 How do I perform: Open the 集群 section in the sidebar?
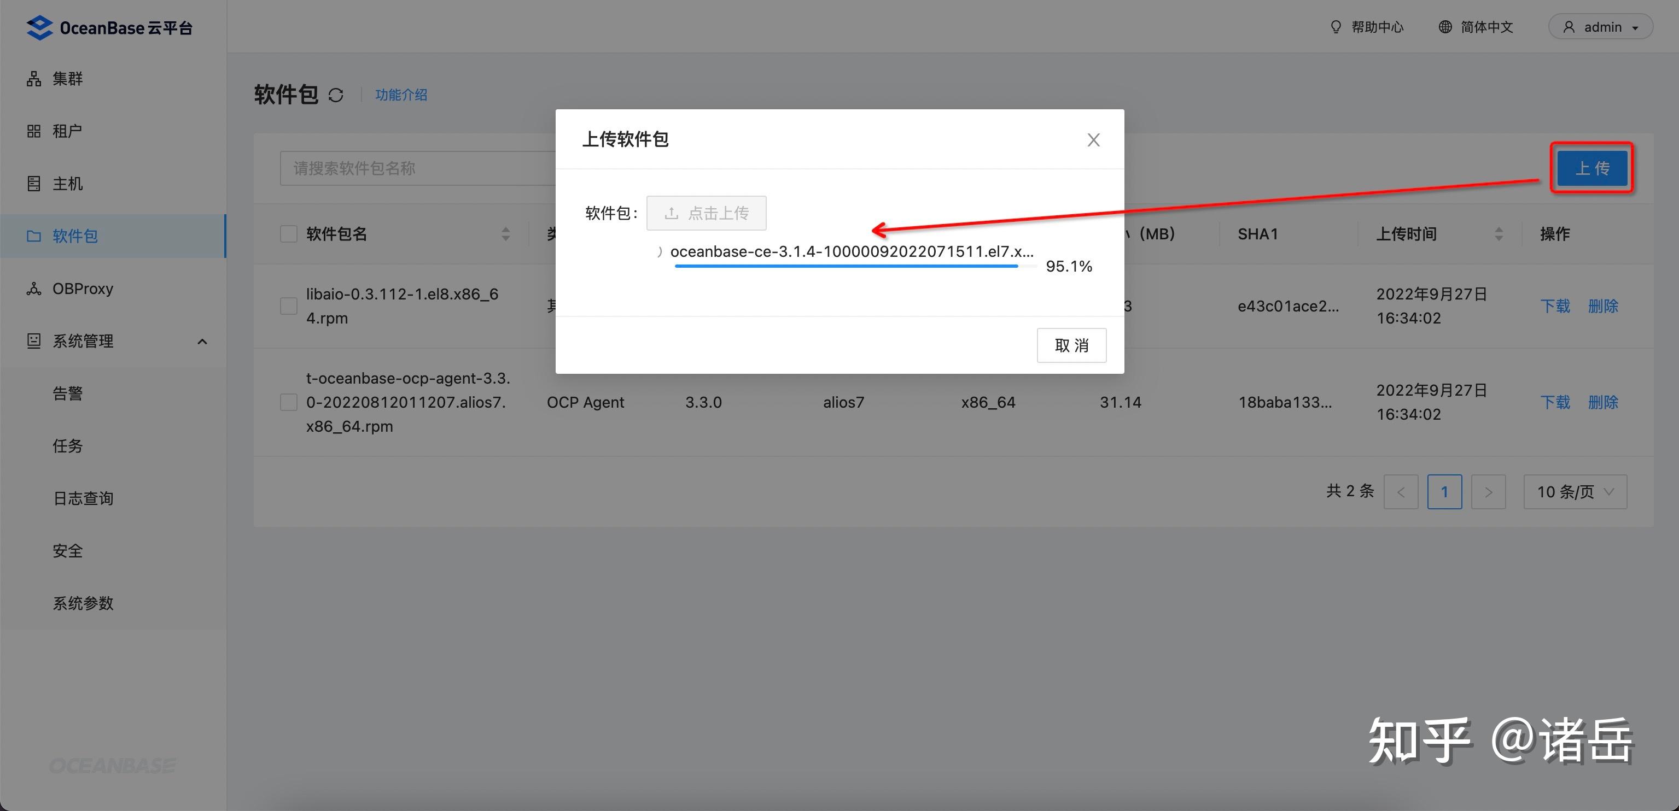pos(67,78)
